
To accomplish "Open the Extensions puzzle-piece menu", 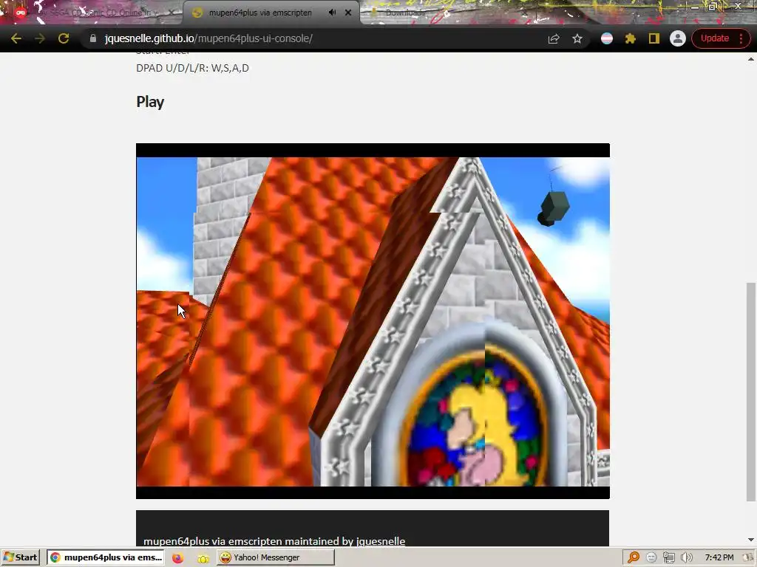I will (631, 38).
